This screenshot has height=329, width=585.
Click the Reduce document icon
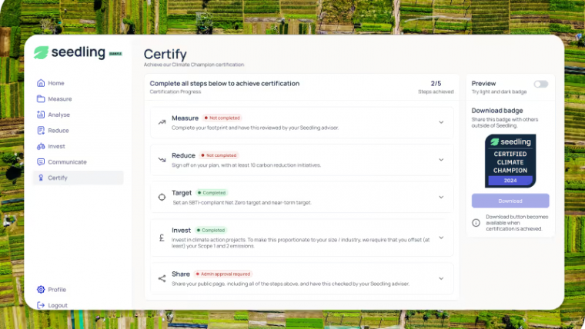click(41, 131)
